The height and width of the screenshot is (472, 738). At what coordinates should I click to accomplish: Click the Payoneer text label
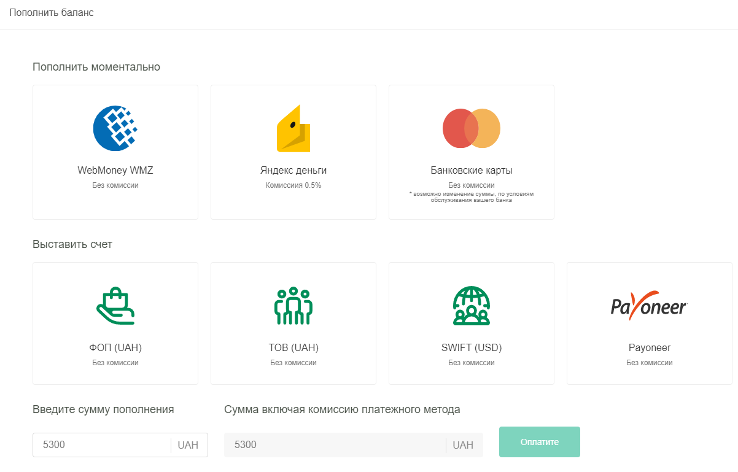(649, 348)
